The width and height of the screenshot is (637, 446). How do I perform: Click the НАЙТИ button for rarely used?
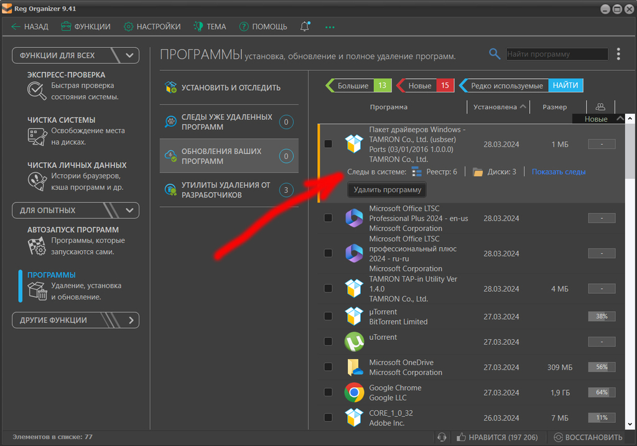coord(565,85)
